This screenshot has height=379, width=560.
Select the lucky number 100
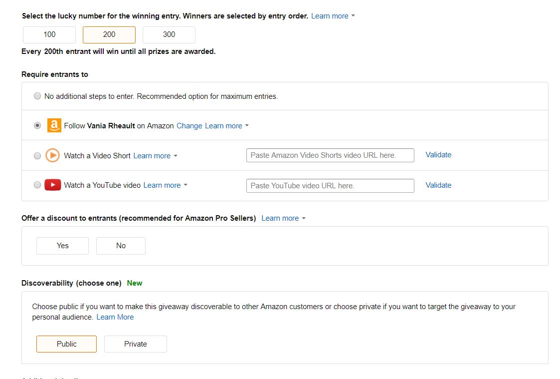point(49,34)
